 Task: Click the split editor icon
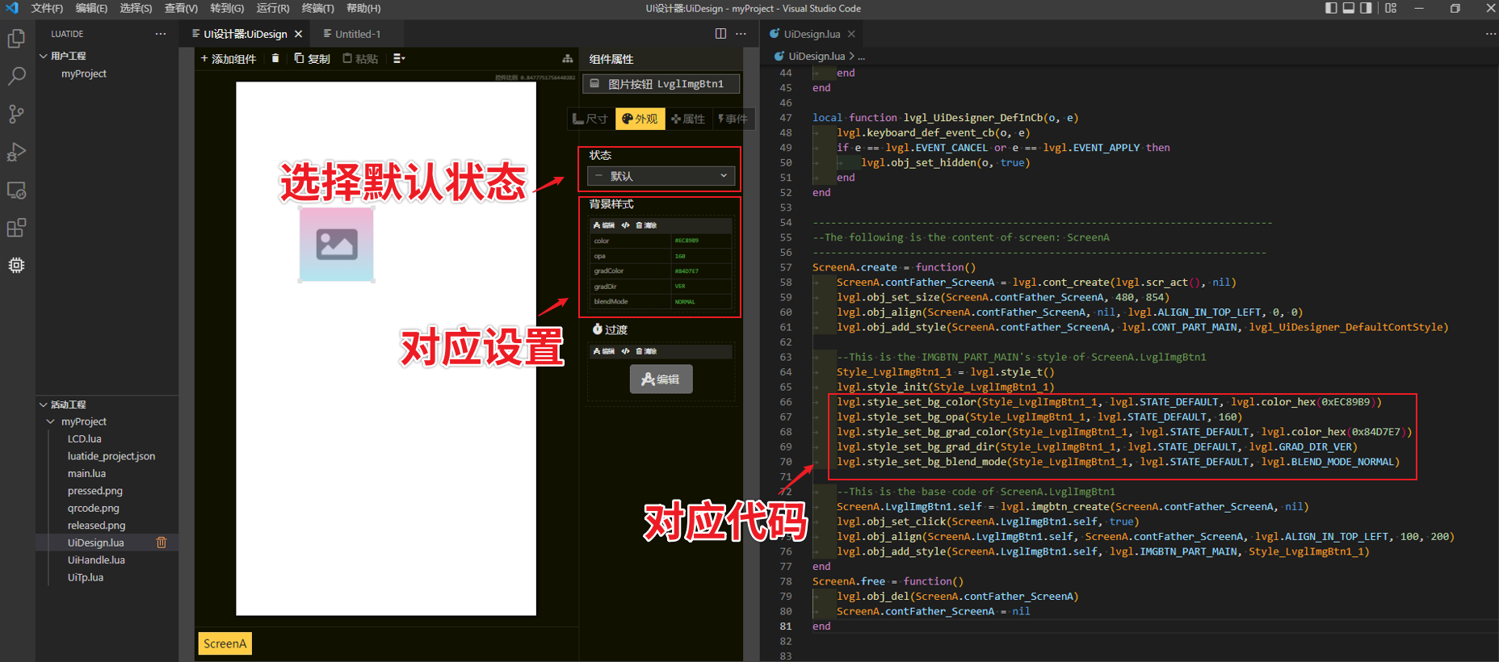(720, 33)
